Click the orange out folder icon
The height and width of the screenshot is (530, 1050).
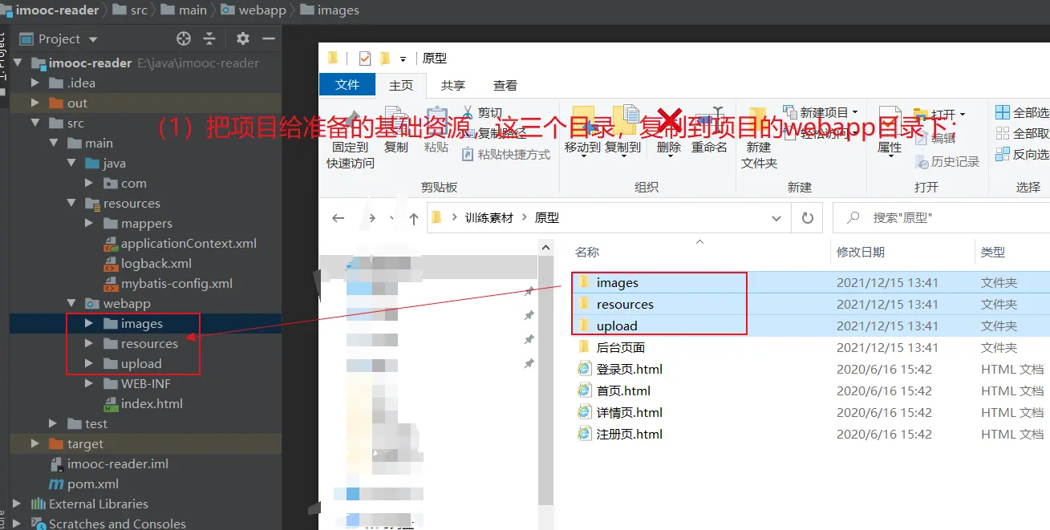tap(56, 103)
